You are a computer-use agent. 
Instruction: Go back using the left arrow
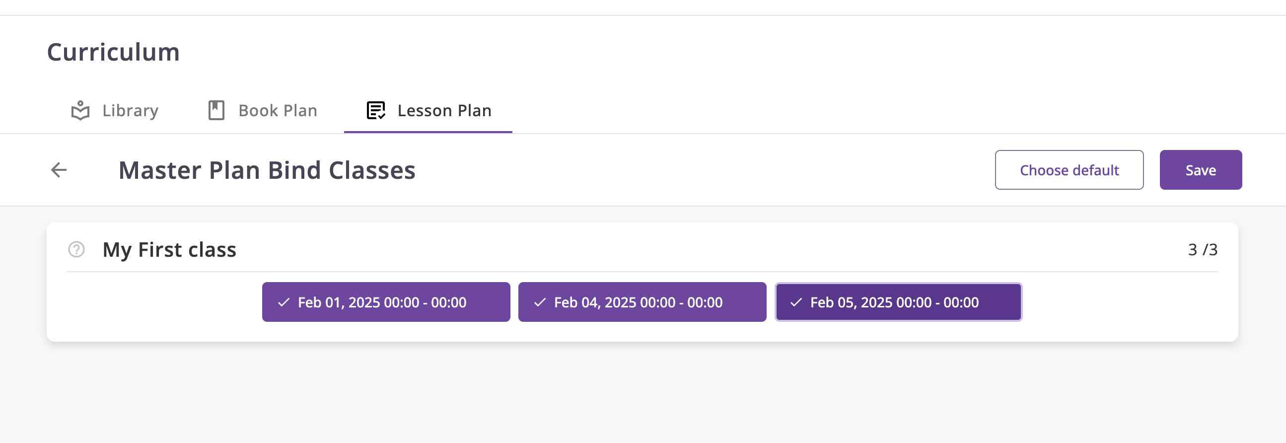point(59,170)
